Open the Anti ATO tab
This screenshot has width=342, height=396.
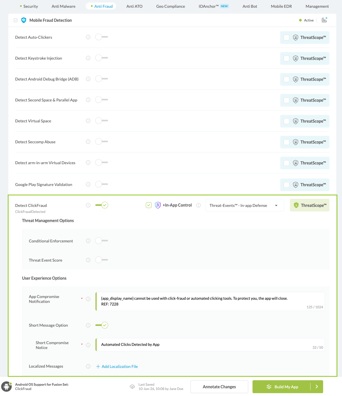[134, 6]
